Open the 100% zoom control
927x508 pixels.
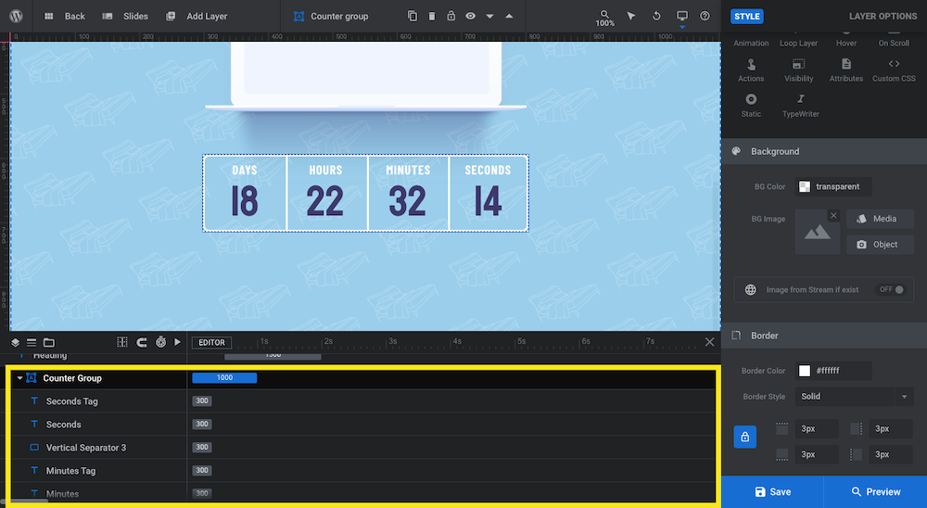coord(604,18)
